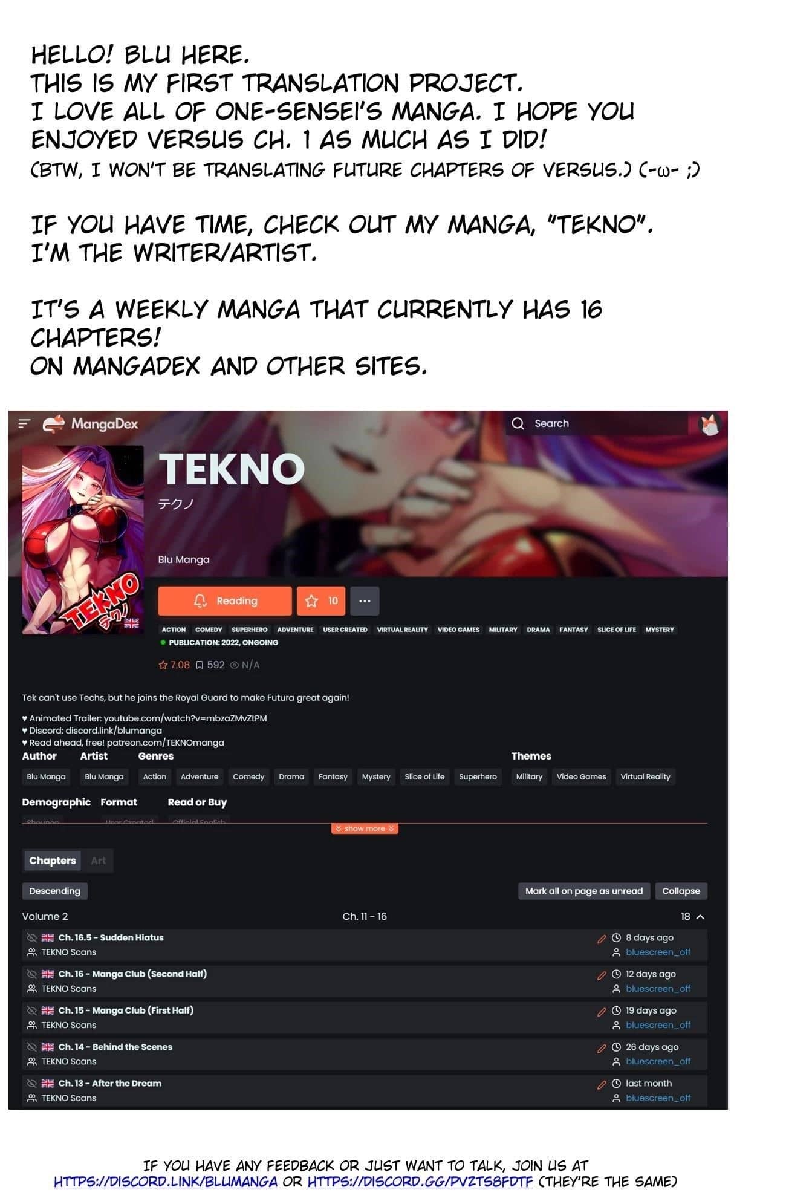This screenshot has height=1204, width=786.
Task: Select the Chapters tab
Action: pyautogui.click(x=53, y=861)
